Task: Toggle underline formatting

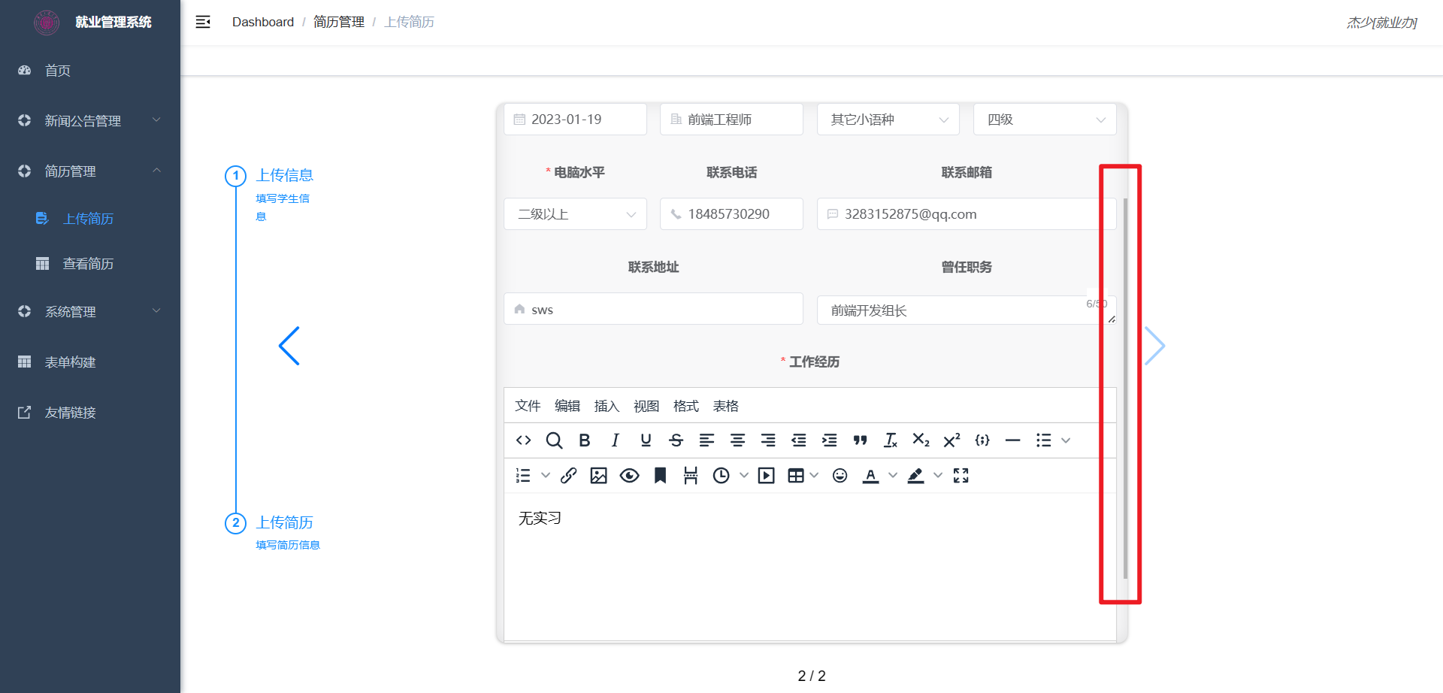Action: [646, 440]
